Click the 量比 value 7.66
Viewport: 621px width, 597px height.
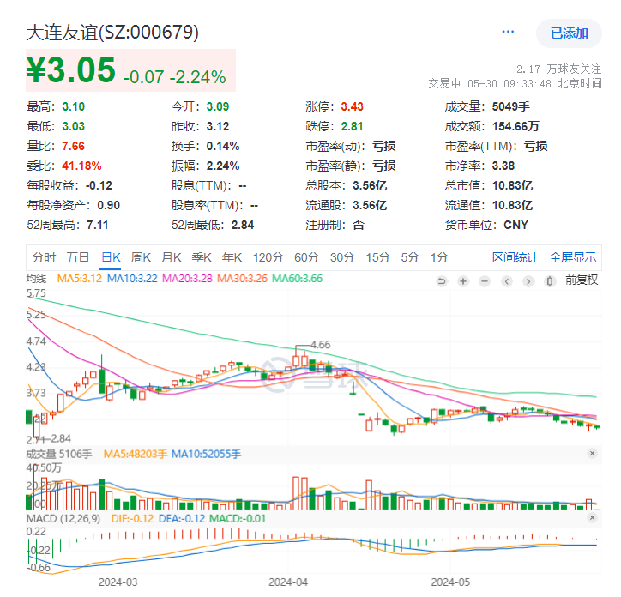point(73,146)
